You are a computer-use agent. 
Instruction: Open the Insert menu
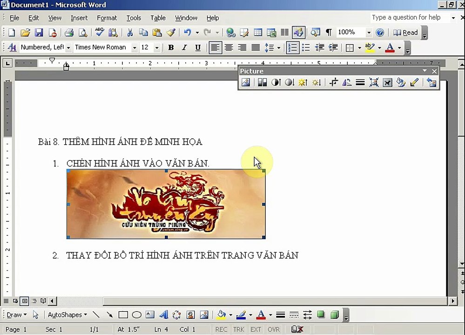click(79, 18)
